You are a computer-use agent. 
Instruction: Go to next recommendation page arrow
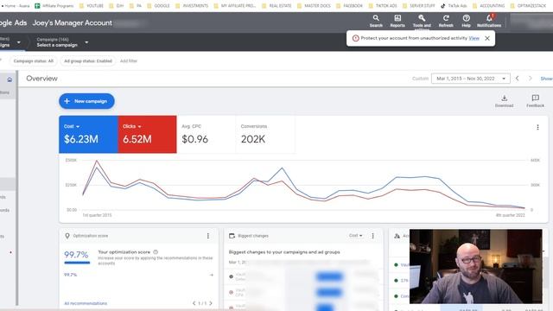coord(211,303)
